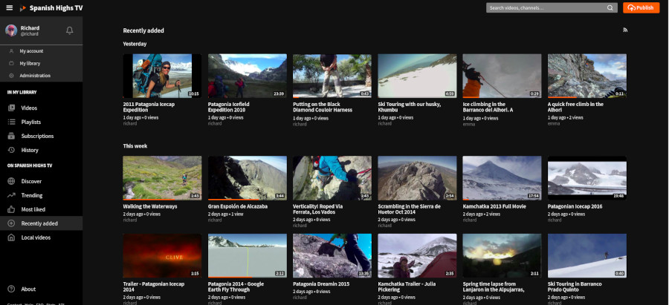Open Ski Touring with our husky thumbnail
This screenshot has width=669, height=305.
point(417,76)
